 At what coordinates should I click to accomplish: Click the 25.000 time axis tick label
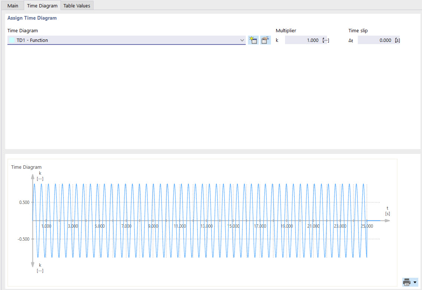click(367, 226)
